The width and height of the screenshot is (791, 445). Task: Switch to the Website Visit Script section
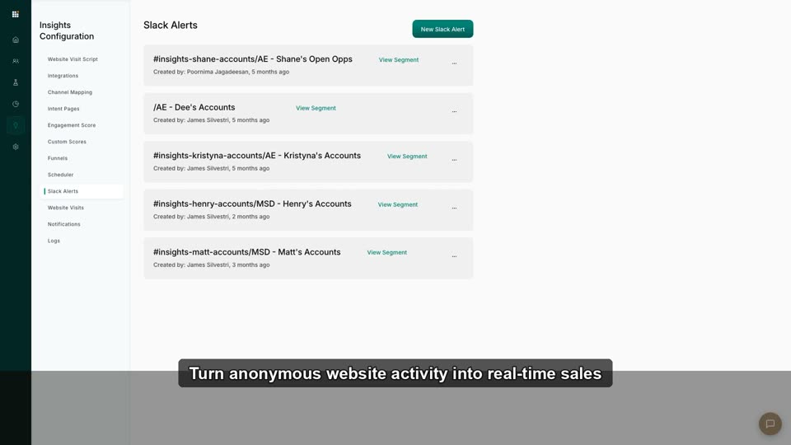73,59
